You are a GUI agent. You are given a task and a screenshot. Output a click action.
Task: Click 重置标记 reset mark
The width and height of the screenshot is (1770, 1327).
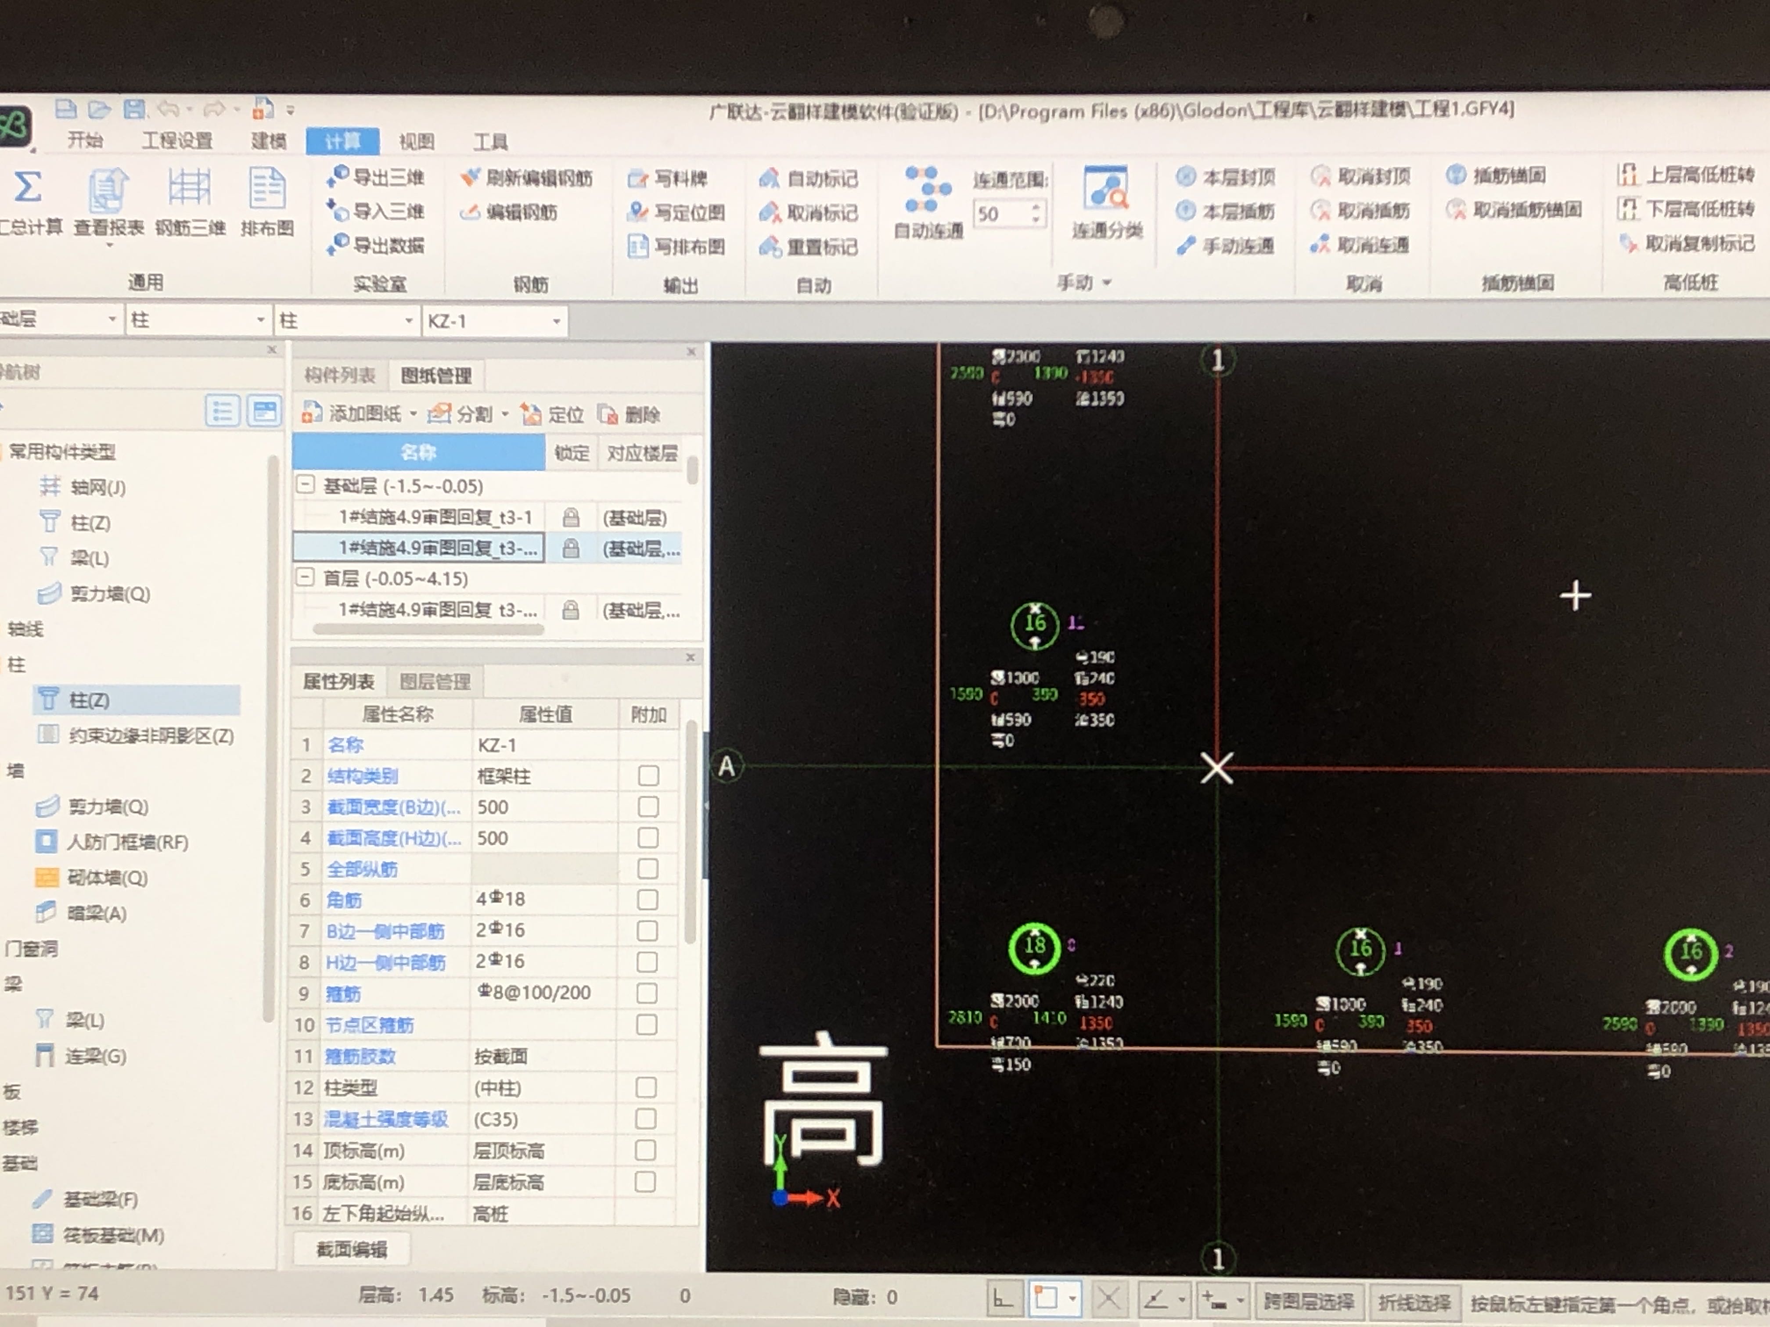(808, 247)
